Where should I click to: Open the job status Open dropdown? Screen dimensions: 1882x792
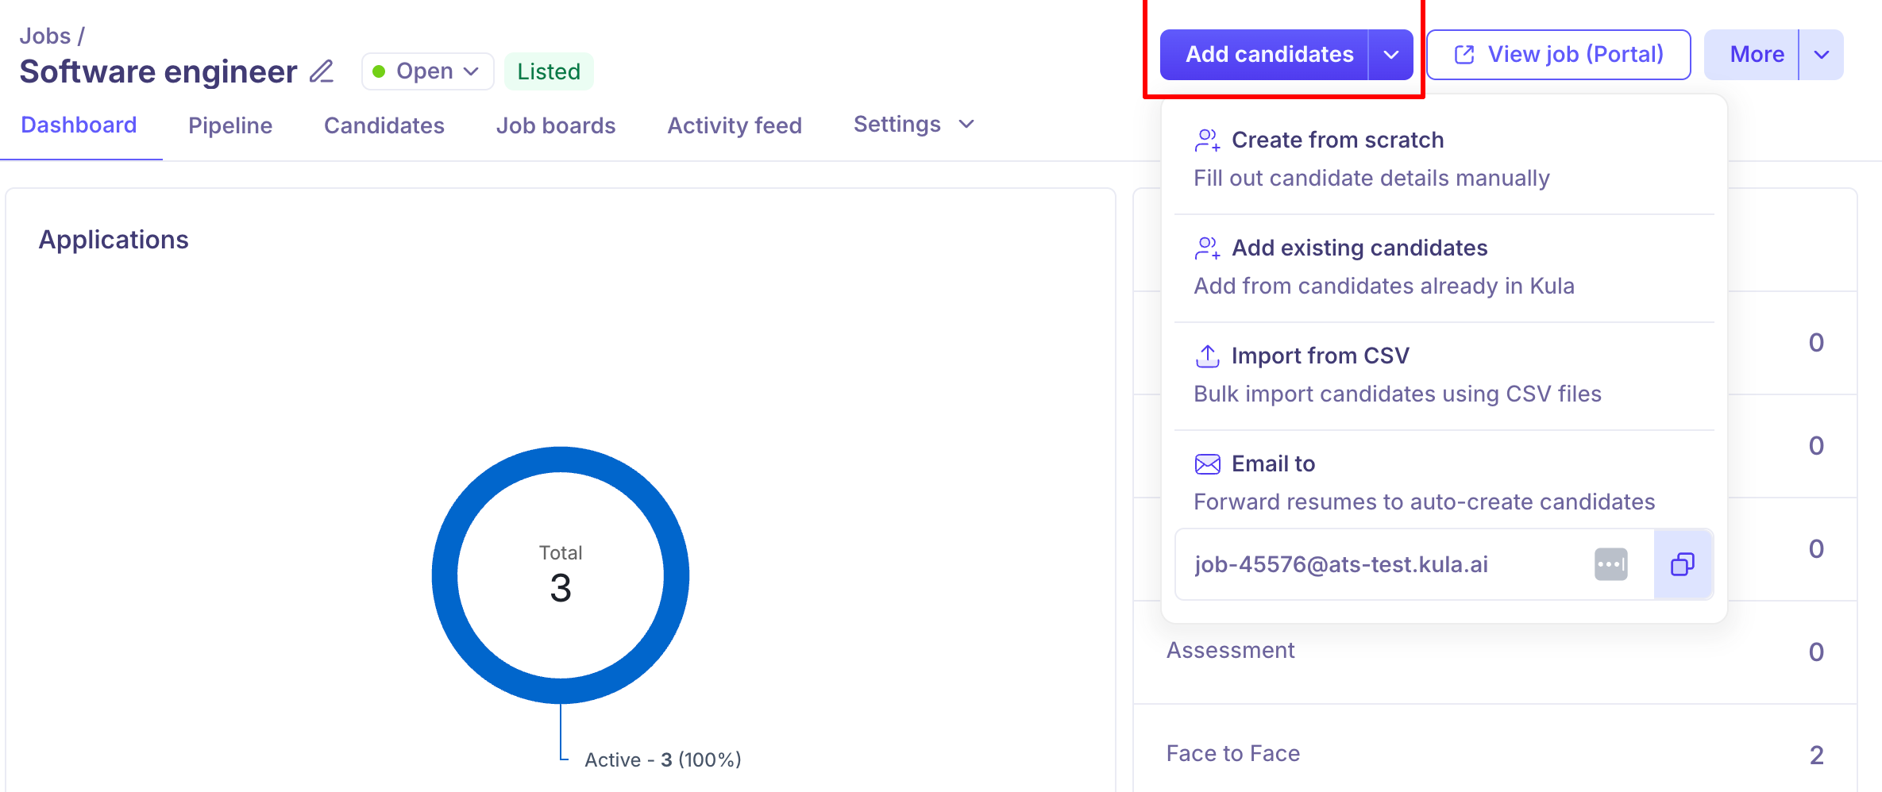(427, 71)
